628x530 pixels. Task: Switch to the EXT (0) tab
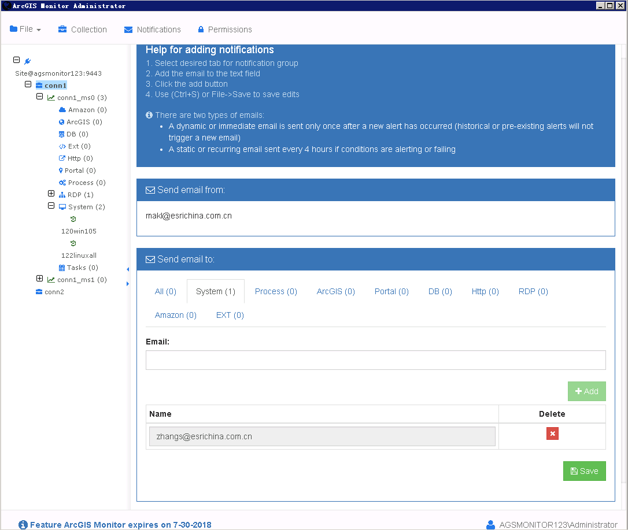click(230, 315)
